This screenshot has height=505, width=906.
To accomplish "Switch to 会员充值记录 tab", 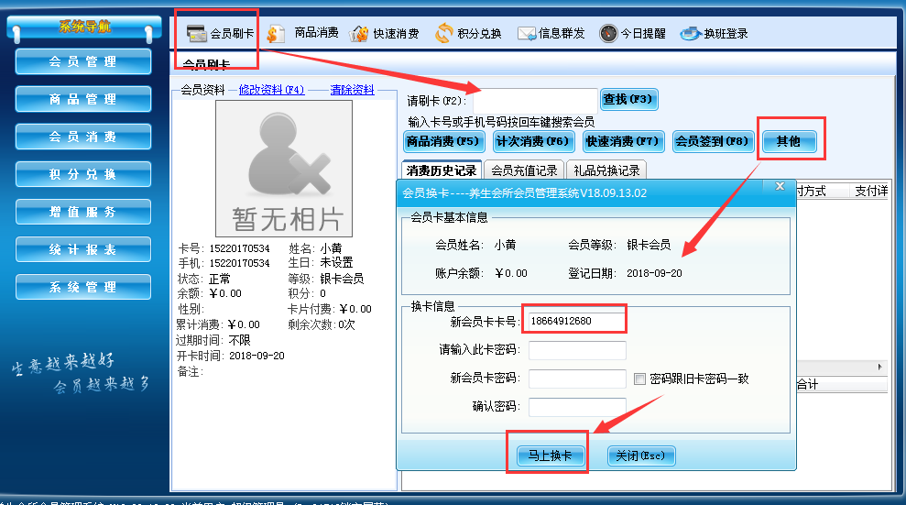I will [x=524, y=170].
